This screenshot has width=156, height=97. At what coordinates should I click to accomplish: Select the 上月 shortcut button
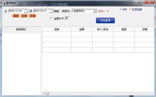tap(24, 16)
